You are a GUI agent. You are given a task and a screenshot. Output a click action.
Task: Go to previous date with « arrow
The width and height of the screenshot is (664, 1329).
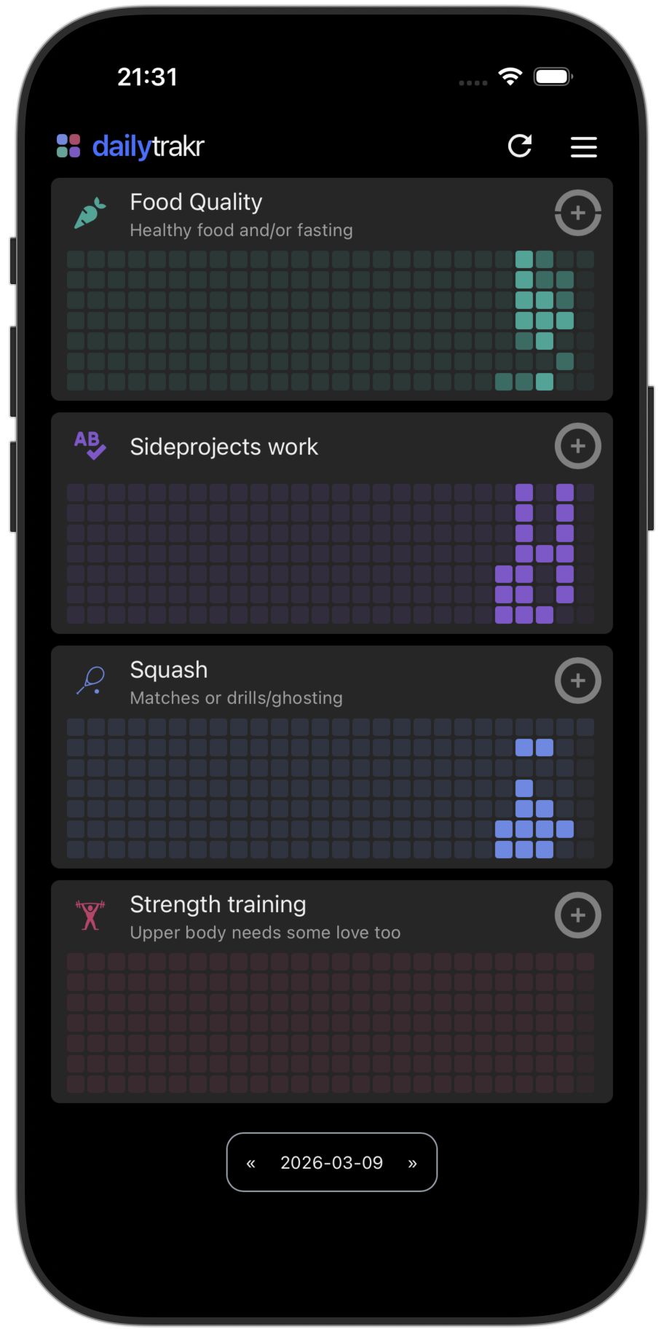click(x=250, y=1163)
